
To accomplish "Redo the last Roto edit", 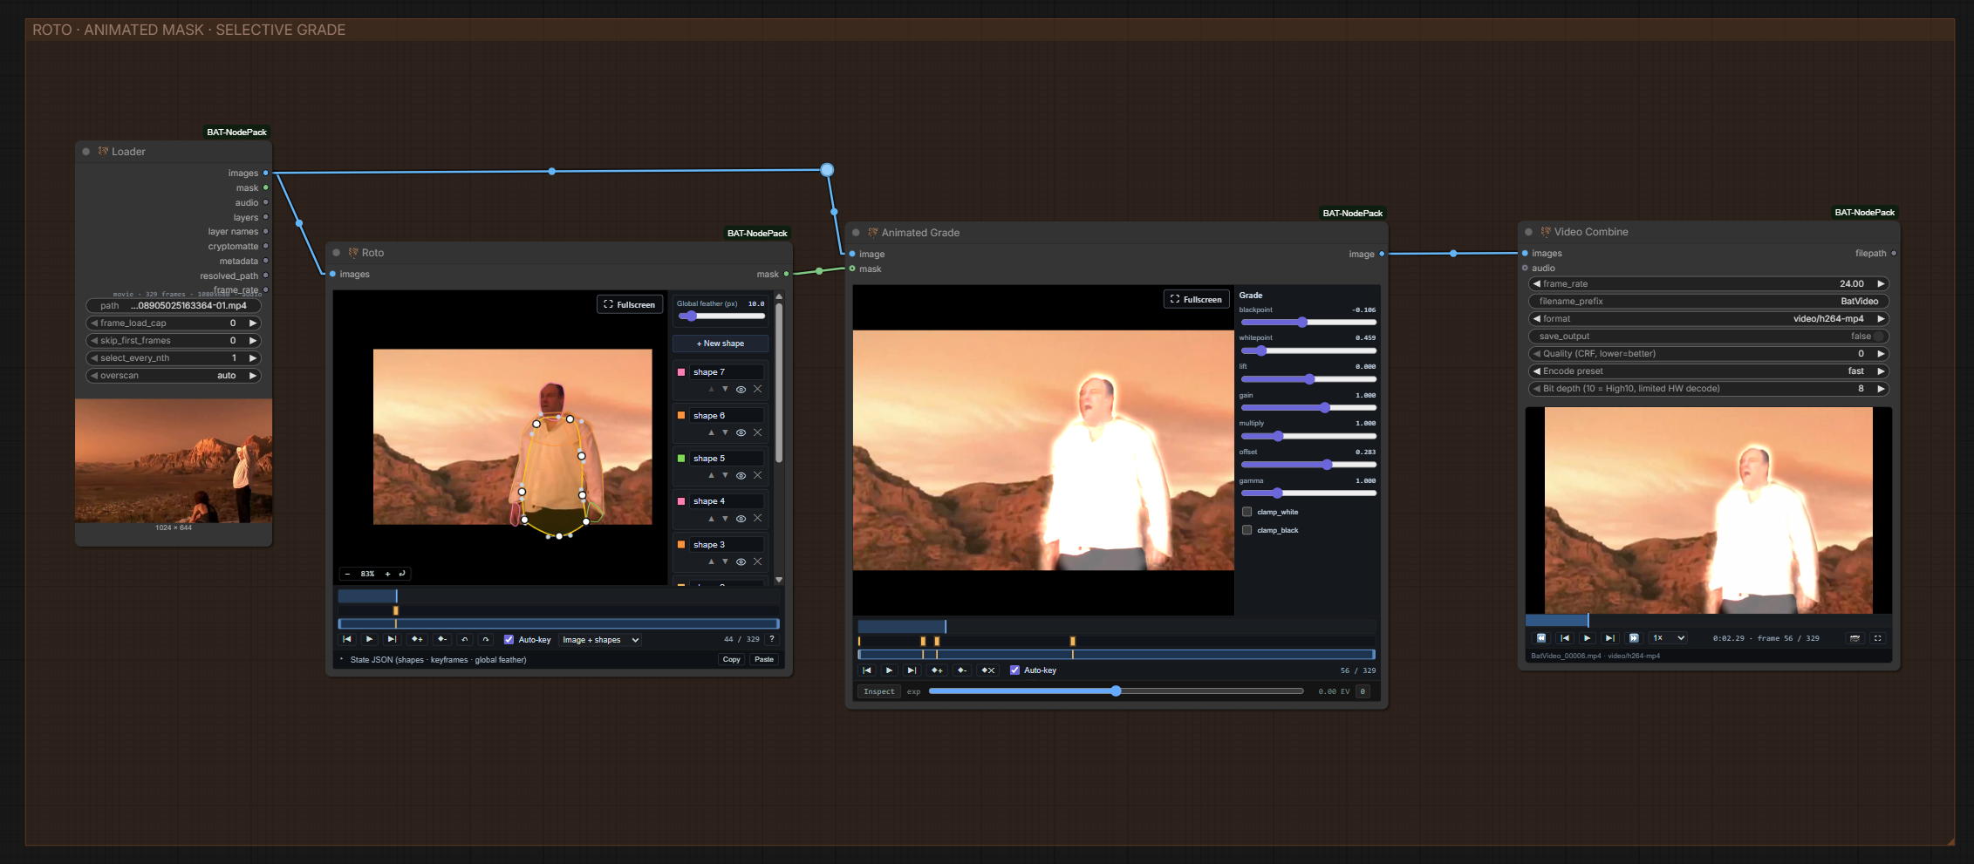I will click(x=486, y=639).
